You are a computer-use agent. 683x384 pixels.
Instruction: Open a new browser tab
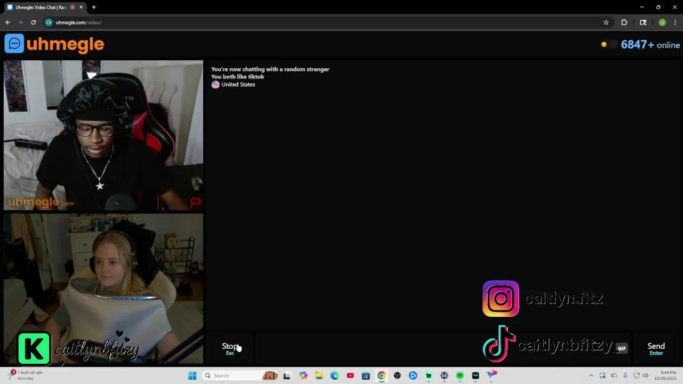pyautogui.click(x=94, y=7)
